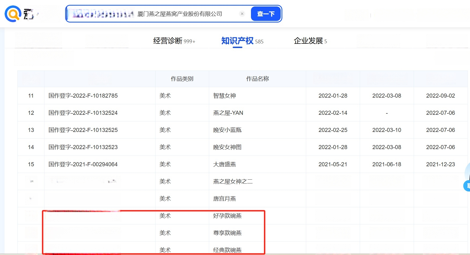Viewport: 470px width, 255px height.
Task: Click work name 大唐盛燕
Action: point(224,164)
